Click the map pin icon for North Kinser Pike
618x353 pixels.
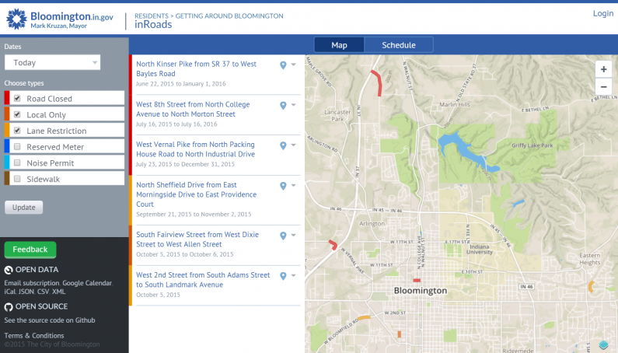pyautogui.click(x=284, y=65)
